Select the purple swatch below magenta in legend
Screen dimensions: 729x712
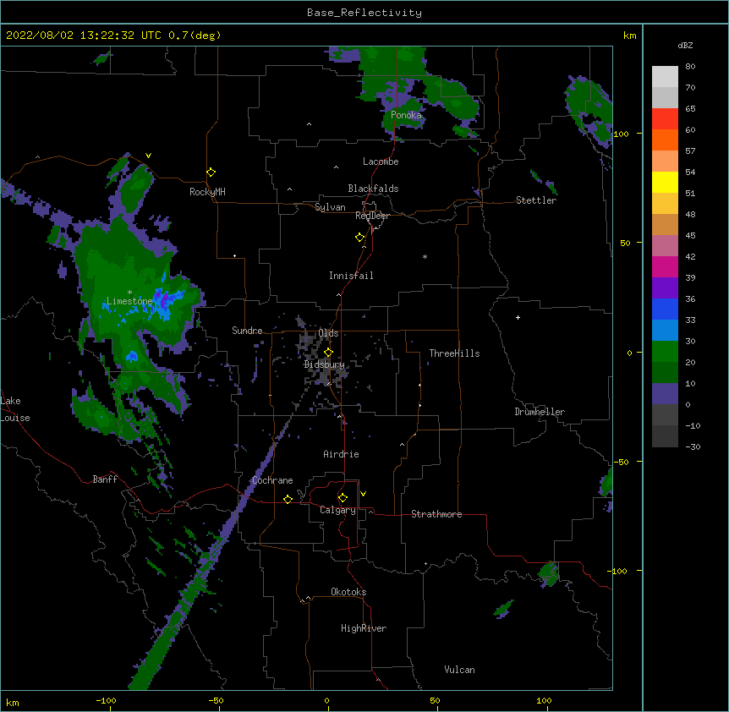click(x=665, y=288)
